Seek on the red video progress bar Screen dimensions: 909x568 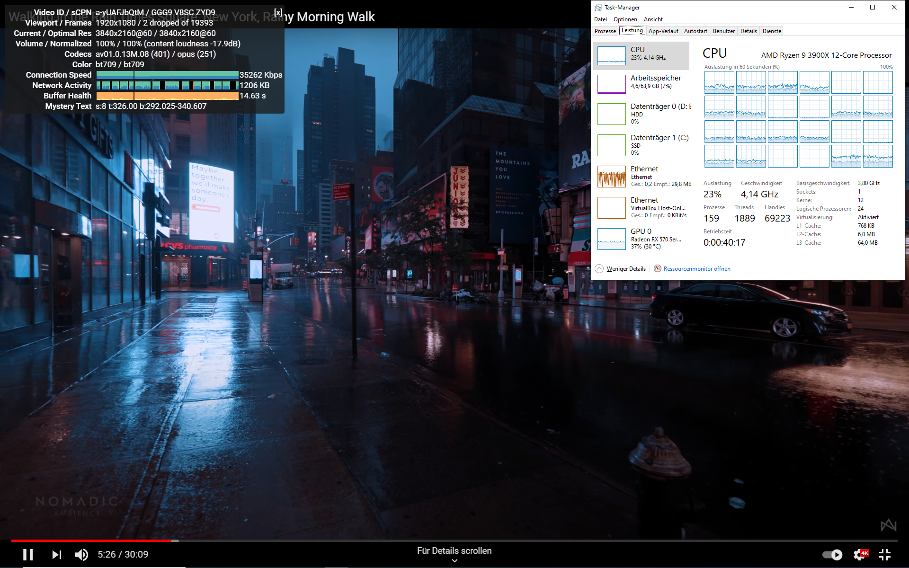95,541
